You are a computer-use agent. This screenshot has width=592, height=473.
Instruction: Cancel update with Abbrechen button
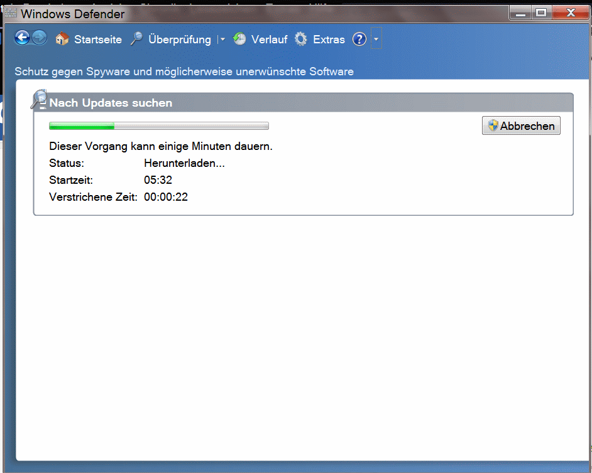(x=521, y=125)
